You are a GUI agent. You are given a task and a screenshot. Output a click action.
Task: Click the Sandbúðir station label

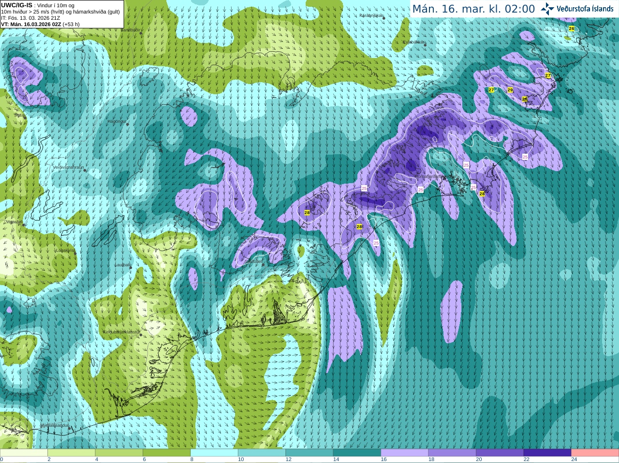click(x=131, y=30)
